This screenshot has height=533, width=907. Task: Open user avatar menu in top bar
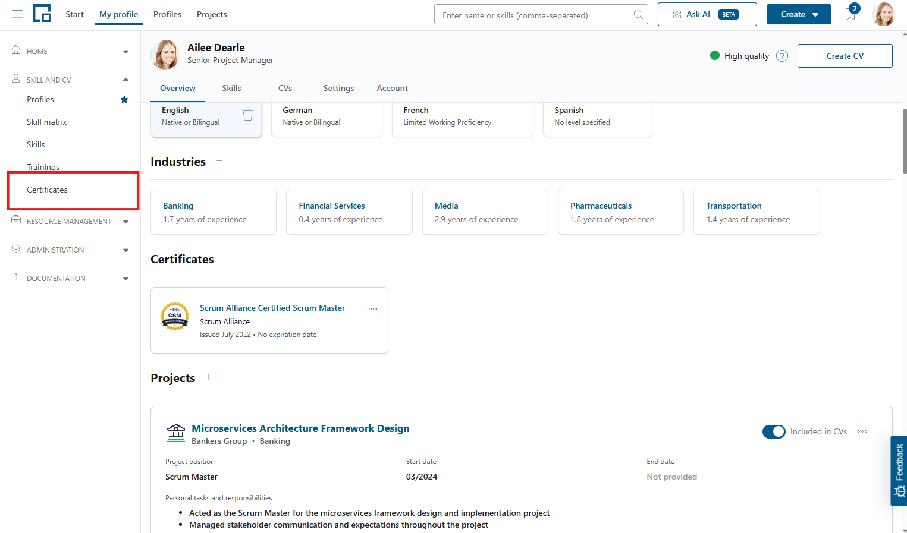pyautogui.click(x=883, y=14)
